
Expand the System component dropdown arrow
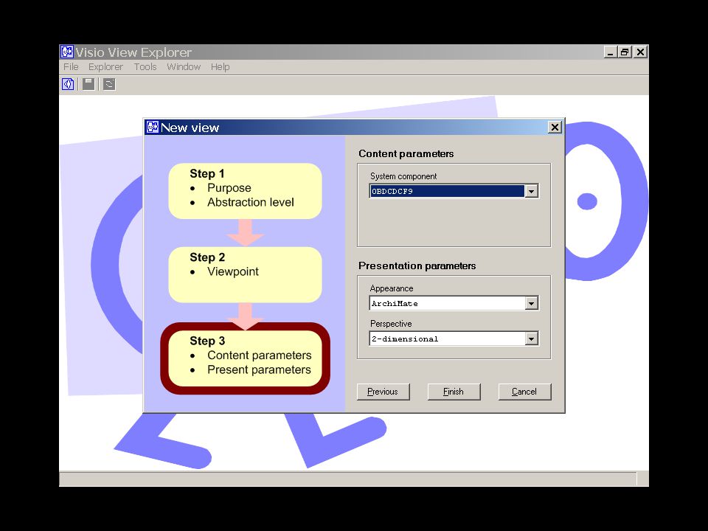(x=532, y=191)
